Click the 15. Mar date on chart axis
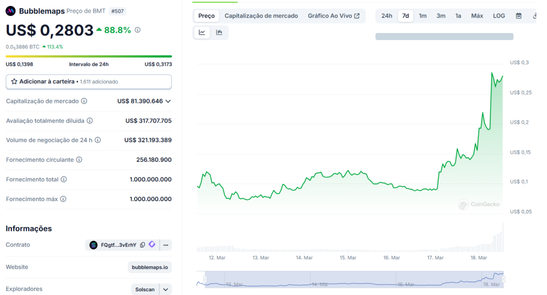Image resolution: width=547 pixels, height=295 pixels. (x=348, y=258)
